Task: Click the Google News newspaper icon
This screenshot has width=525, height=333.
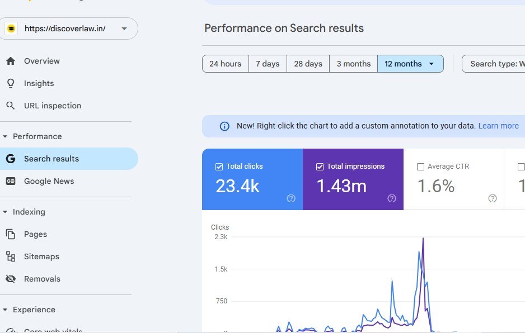Action: pos(11,181)
